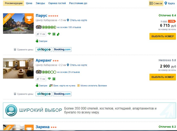Click the map pin icon next to Ариранг

[x=68, y=65]
